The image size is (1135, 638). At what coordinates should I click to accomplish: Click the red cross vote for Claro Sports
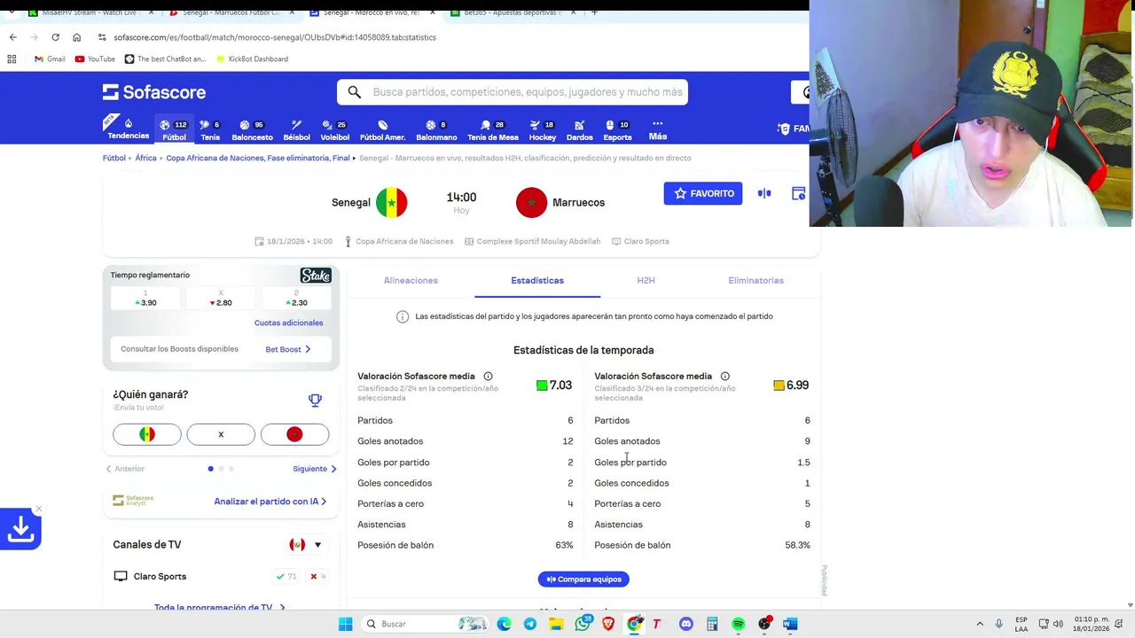[317, 577]
